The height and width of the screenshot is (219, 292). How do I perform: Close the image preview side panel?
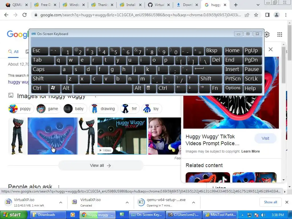pos(271,49)
